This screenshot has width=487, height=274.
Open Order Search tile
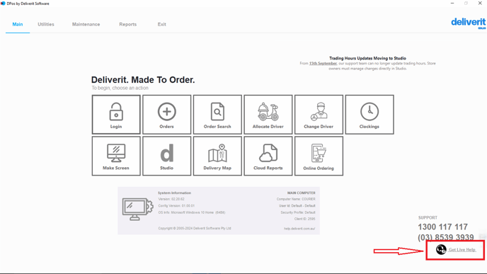point(217,115)
